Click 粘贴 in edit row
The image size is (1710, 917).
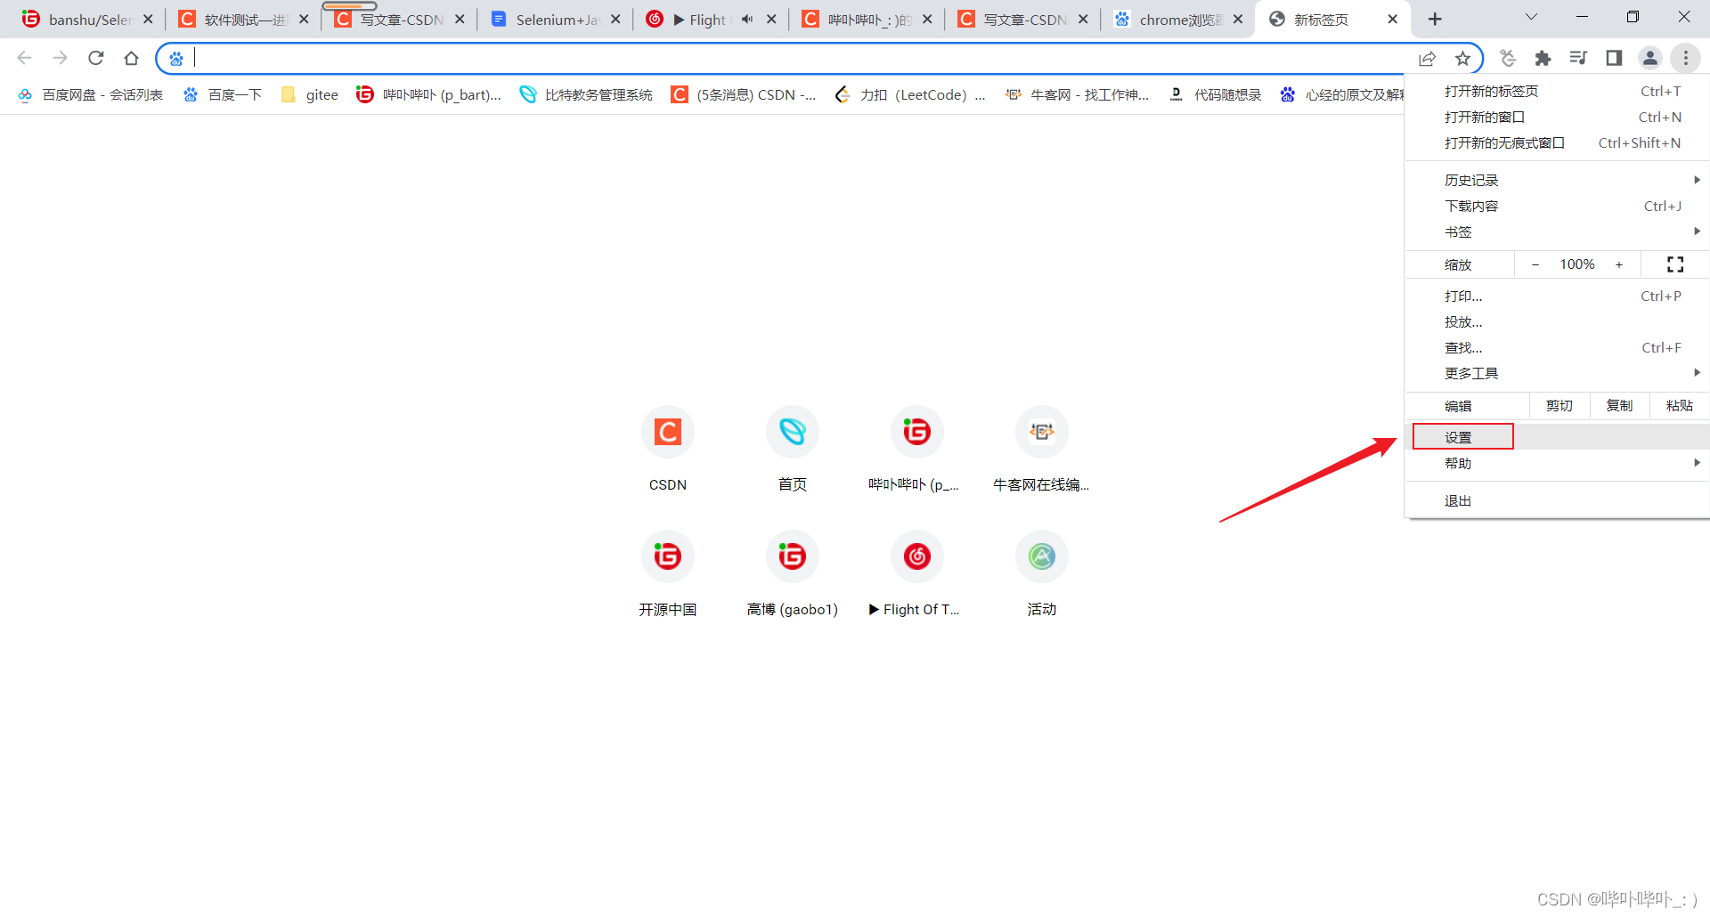pyautogui.click(x=1679, y=406)
